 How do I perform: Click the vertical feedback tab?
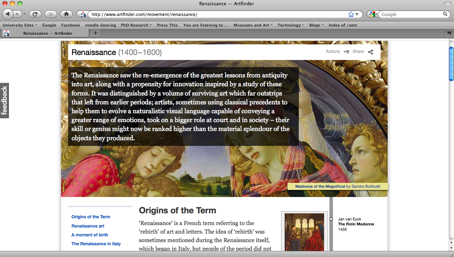click(4, 100)
